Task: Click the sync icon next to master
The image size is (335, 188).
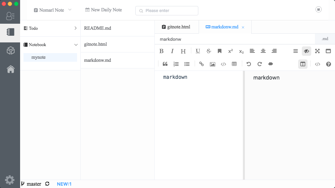Action: point(47,184)
